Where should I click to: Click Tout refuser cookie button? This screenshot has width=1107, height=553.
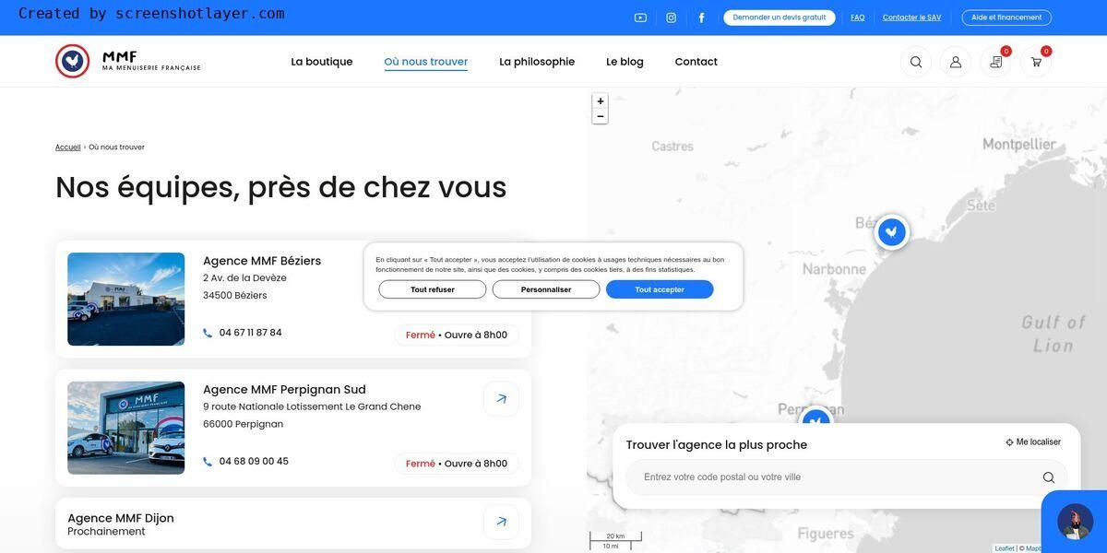pyautogui.click(x=432, y=289)
